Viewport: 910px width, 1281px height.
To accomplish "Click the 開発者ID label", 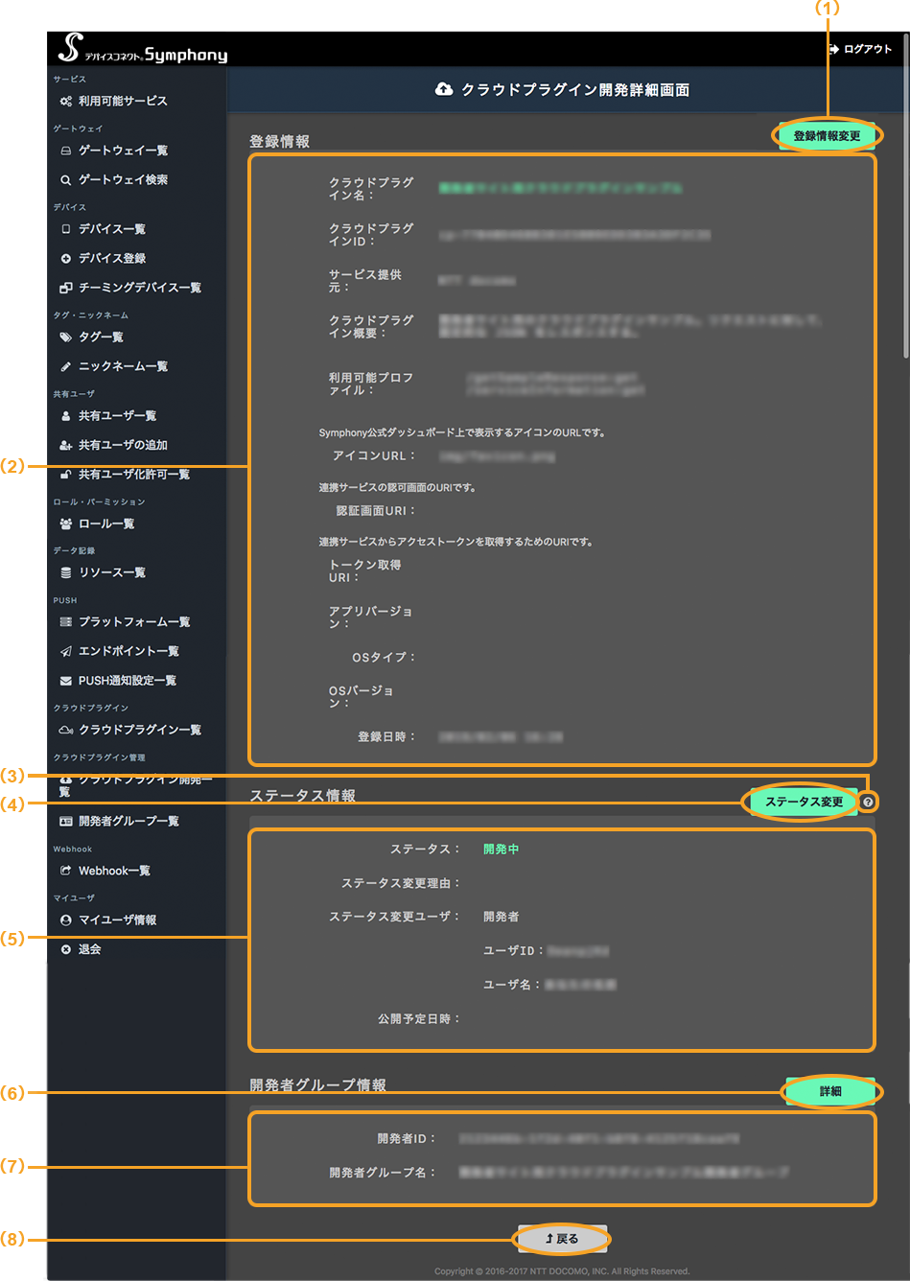I will click(407, 1139).
